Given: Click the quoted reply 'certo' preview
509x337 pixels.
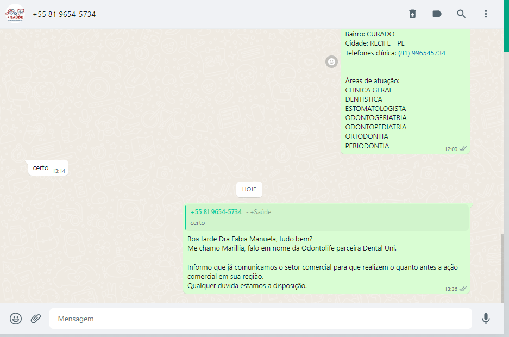Looking at the screenshot, I should (x=327, y=218).
